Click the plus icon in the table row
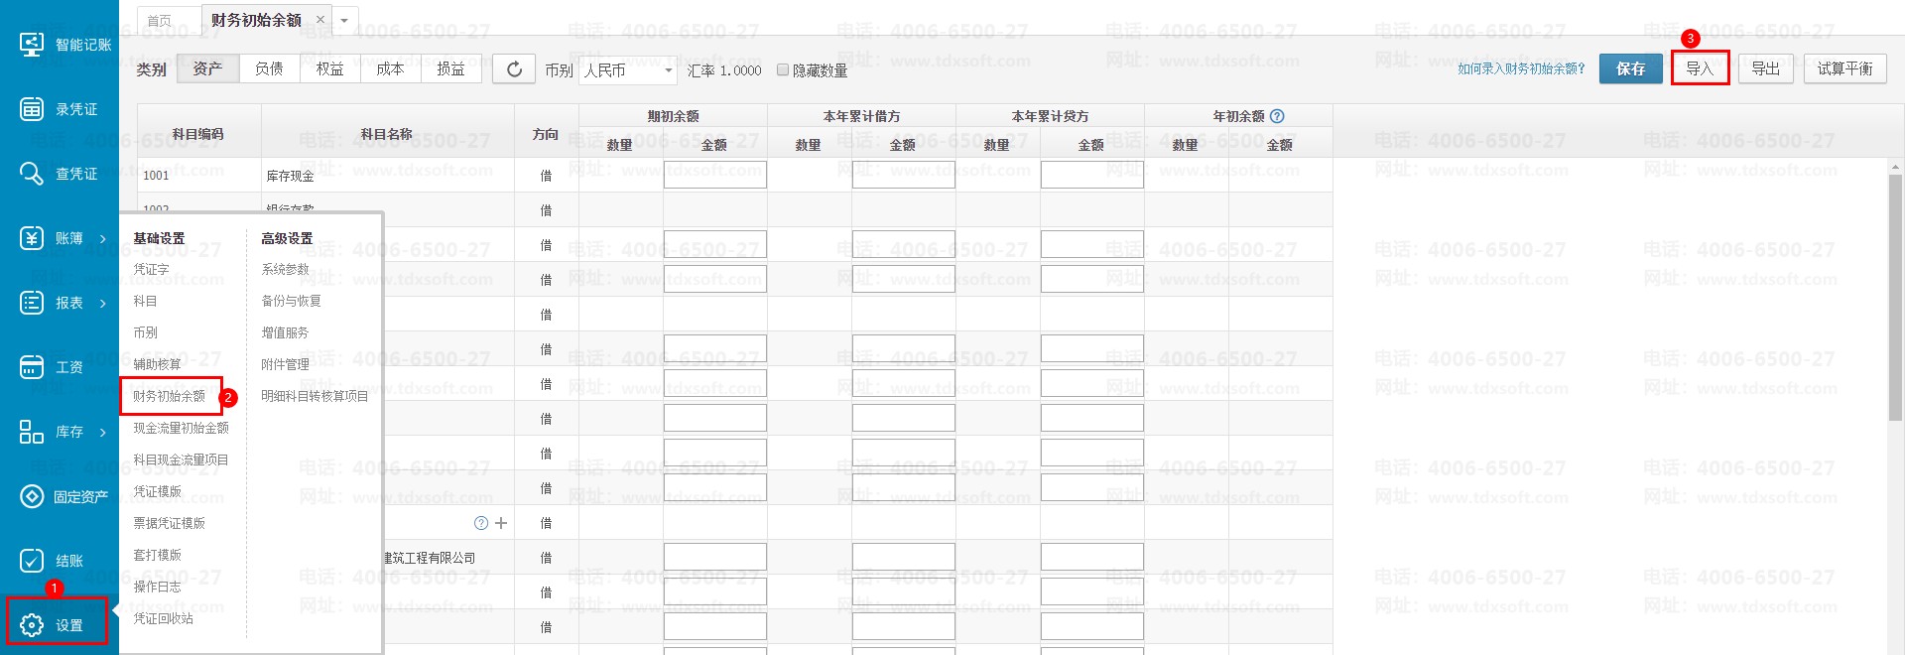 [501, 523]
